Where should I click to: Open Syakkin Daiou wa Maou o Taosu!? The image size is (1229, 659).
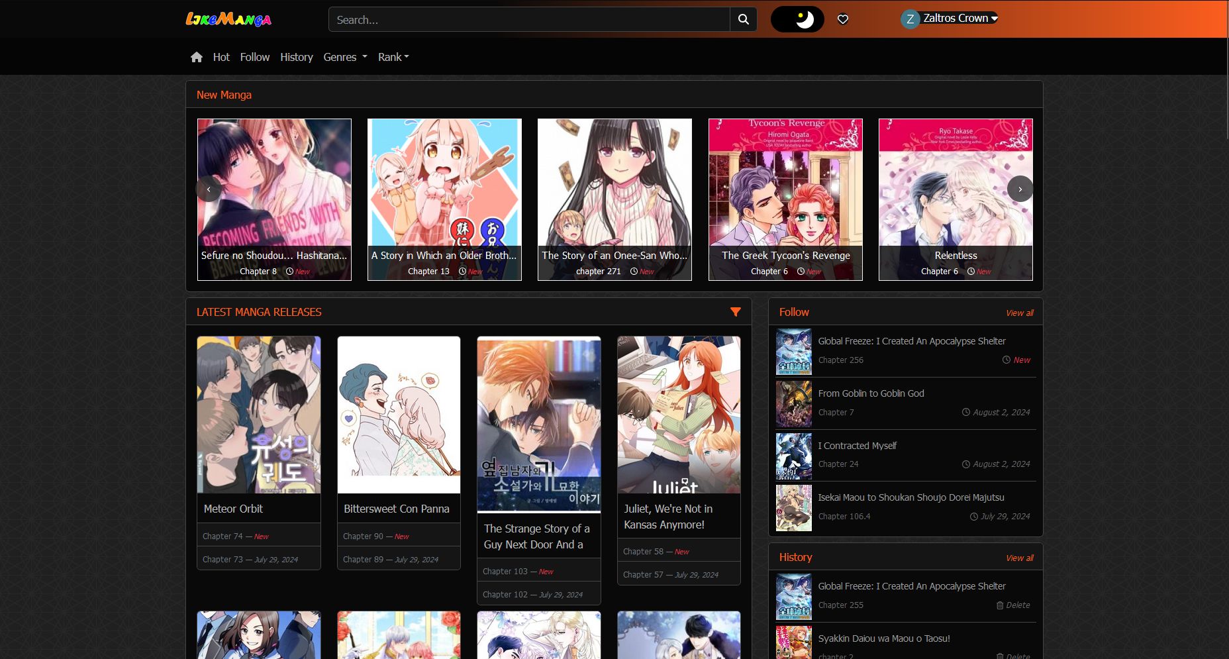point(883,638)
